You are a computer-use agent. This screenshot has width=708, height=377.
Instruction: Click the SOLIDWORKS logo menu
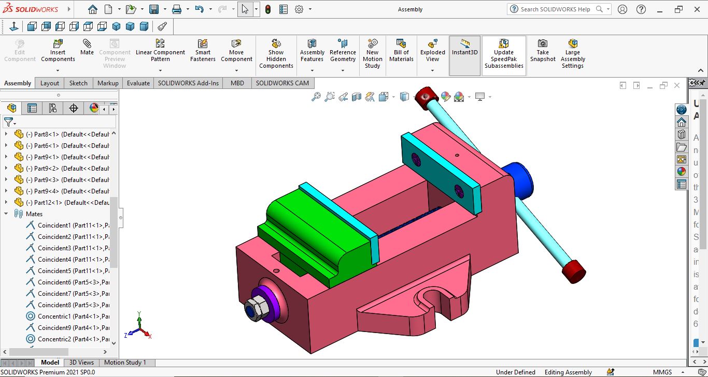30,9
